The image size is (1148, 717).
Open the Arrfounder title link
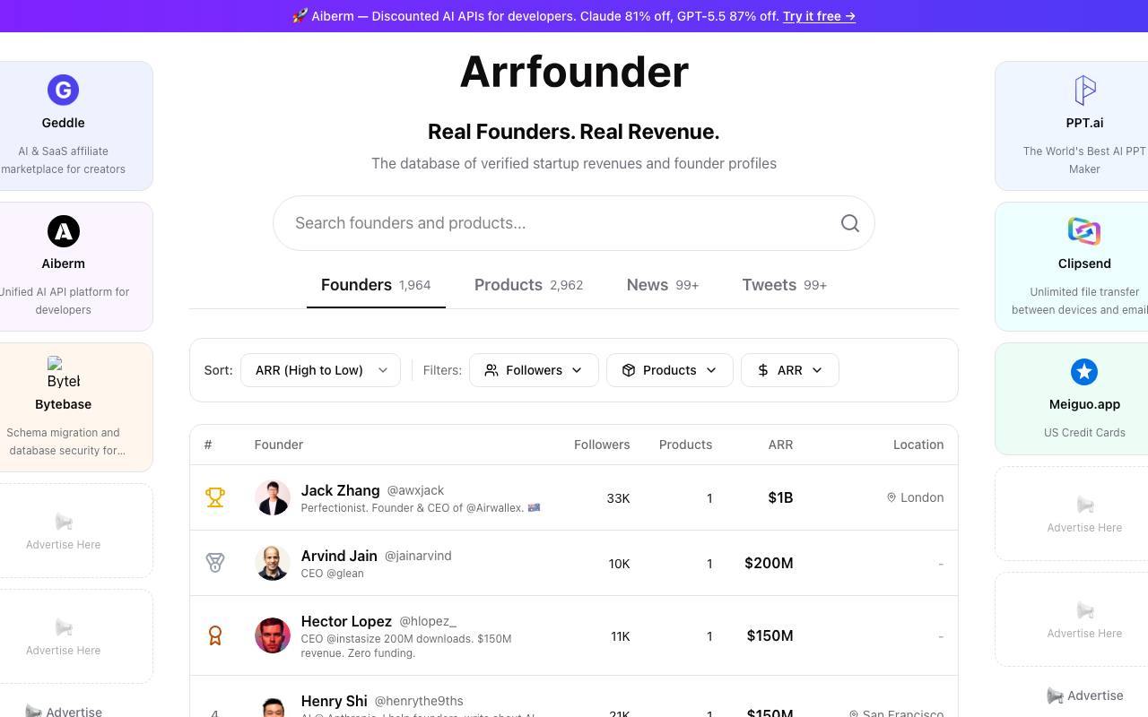(x=574, y=72)
